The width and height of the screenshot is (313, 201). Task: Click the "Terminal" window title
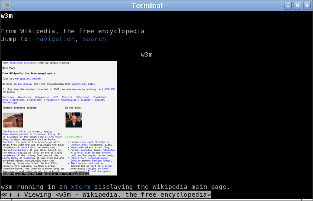tap(147, 6)
